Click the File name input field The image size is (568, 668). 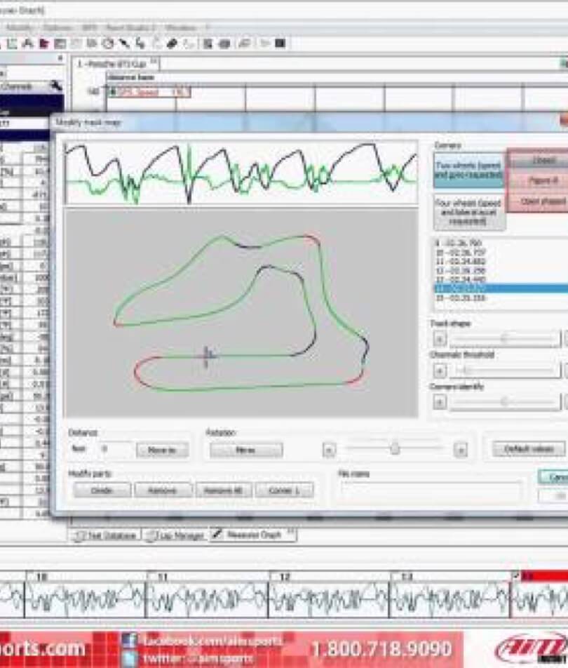[x=430, y=490]
